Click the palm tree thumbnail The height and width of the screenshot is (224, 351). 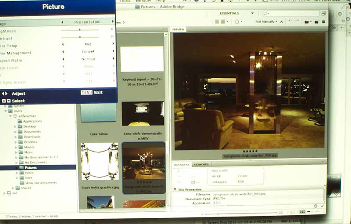(x=100, y=202)
